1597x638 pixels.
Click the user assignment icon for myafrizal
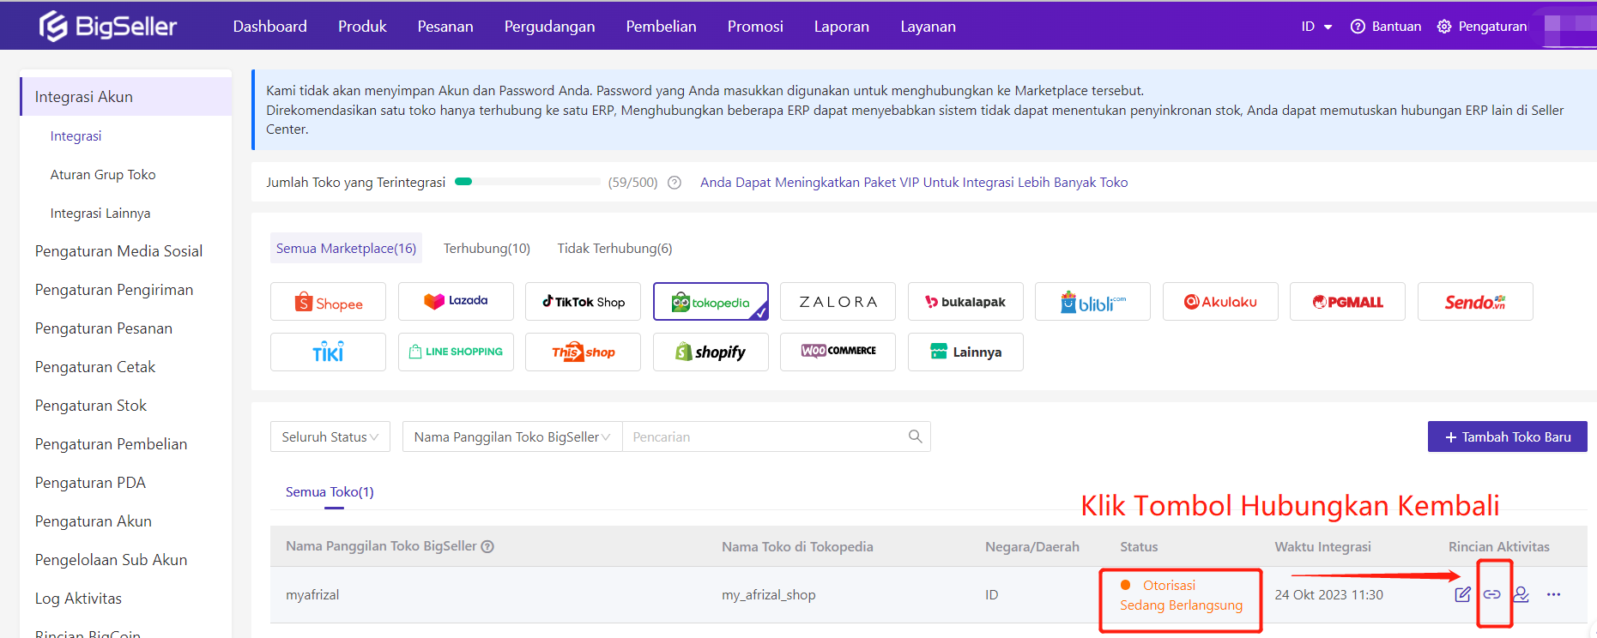[x=1521, y=594]
